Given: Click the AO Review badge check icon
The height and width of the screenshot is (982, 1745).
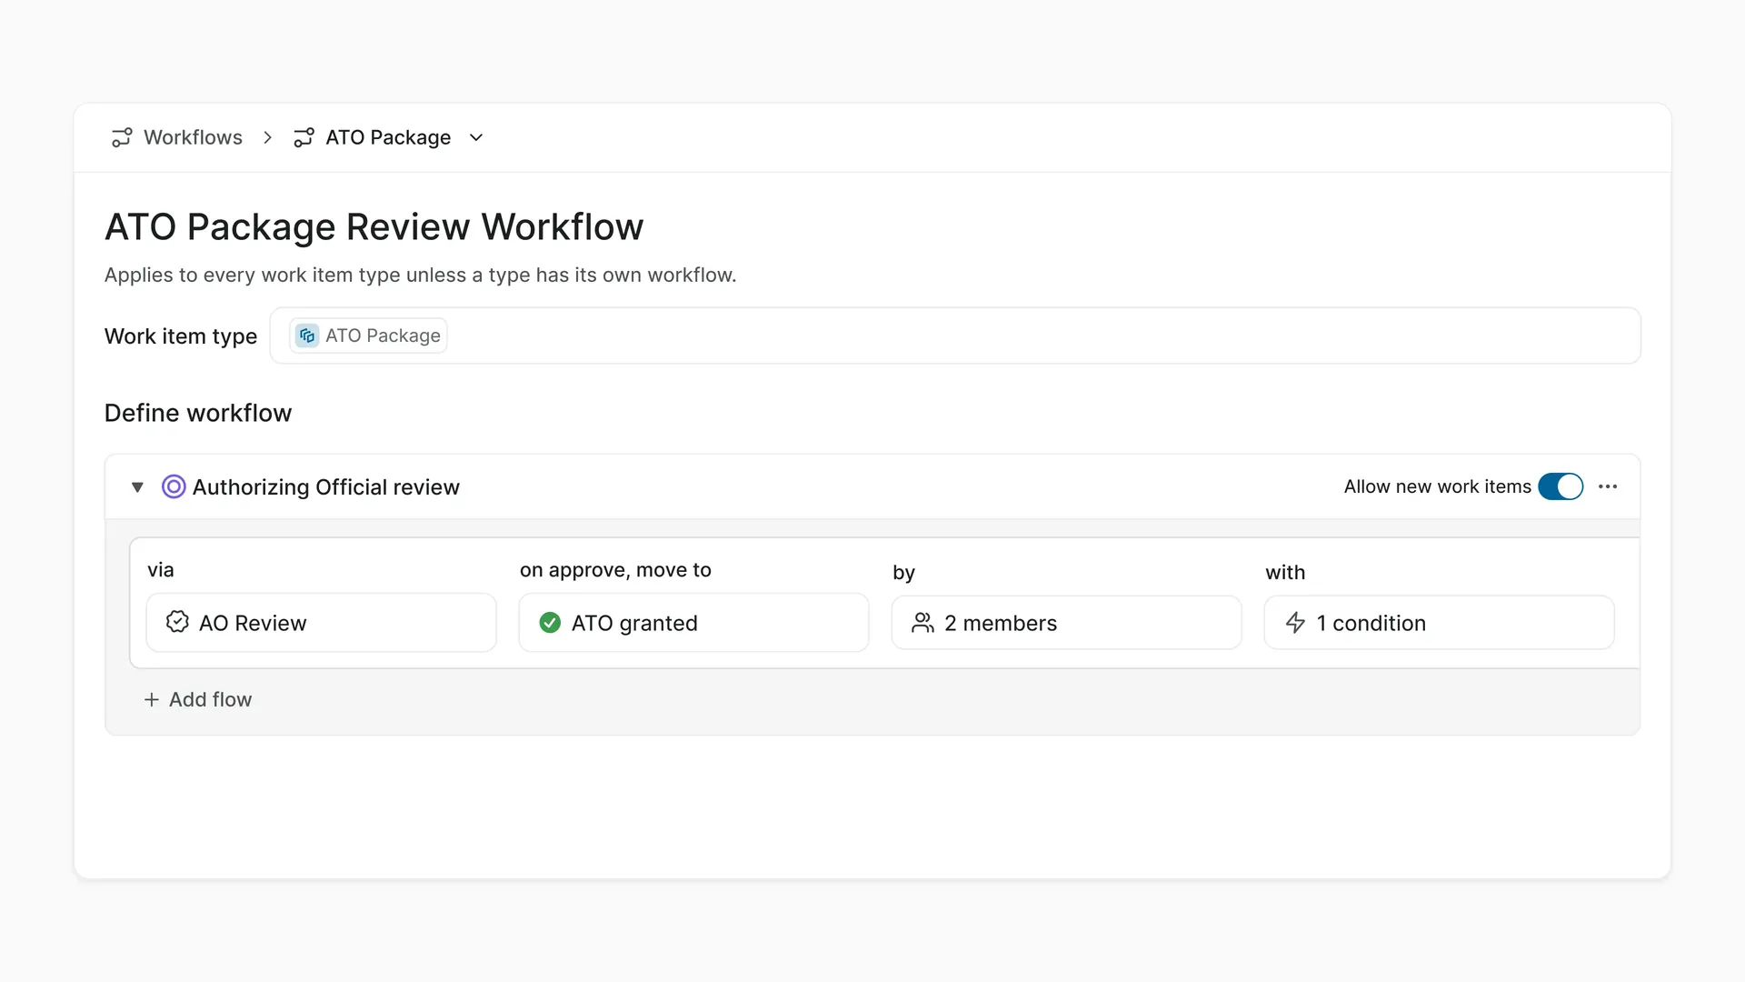Looking at the screenshot, I should [x=177, y=622].
